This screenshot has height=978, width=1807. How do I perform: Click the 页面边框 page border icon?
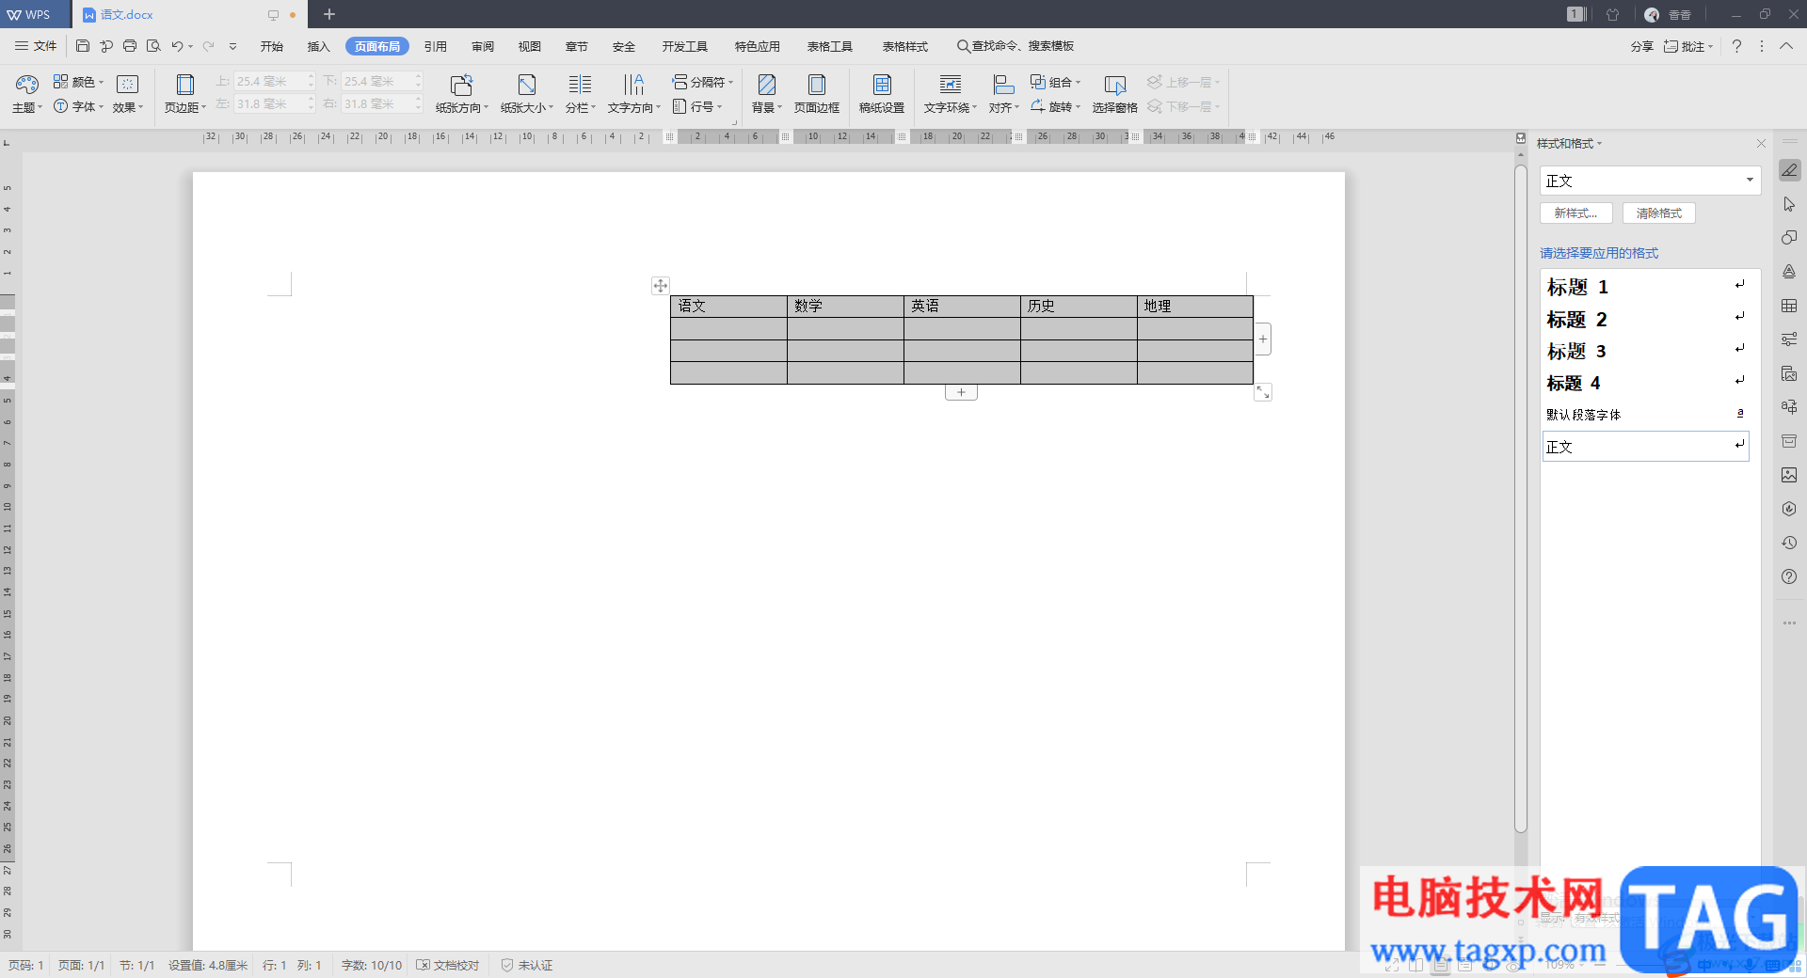(817, 86)
